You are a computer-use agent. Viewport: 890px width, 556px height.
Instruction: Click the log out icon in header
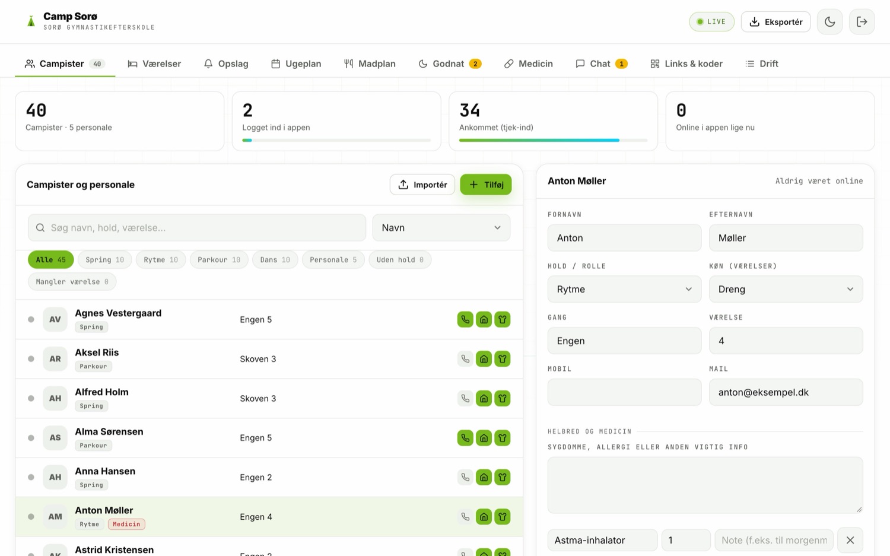point(862,22)
